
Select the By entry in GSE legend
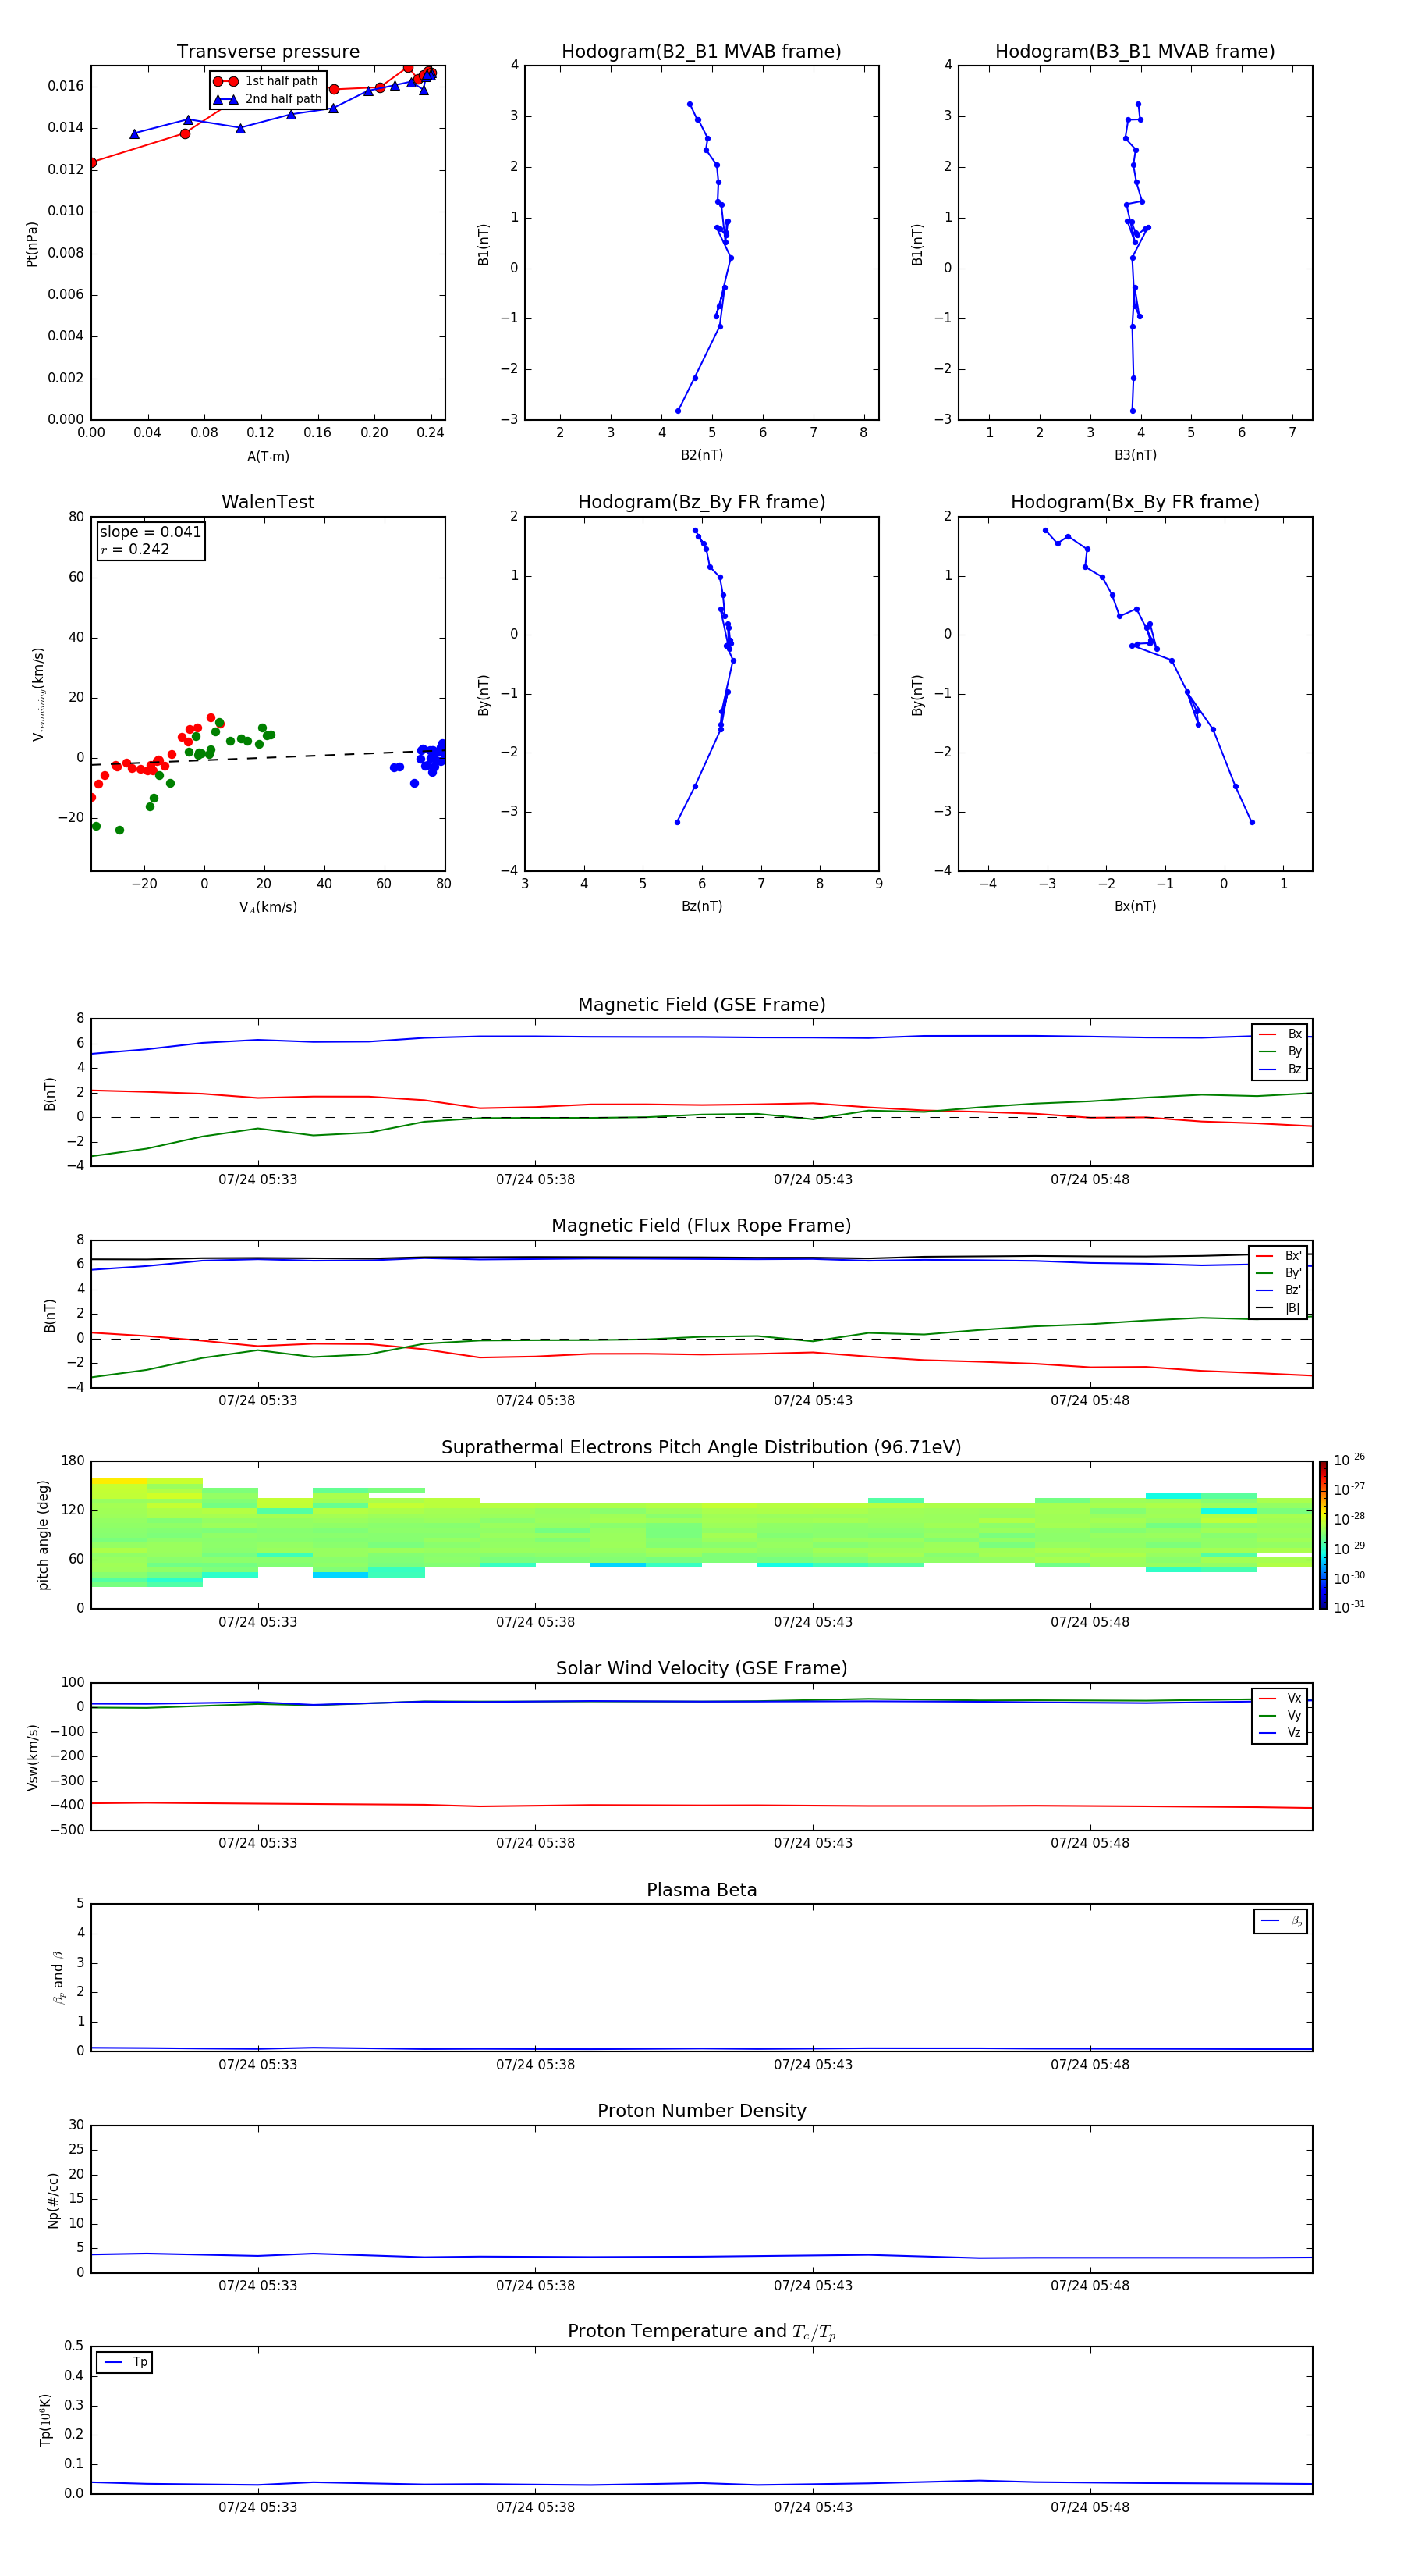click(x=1280, y=1051)
